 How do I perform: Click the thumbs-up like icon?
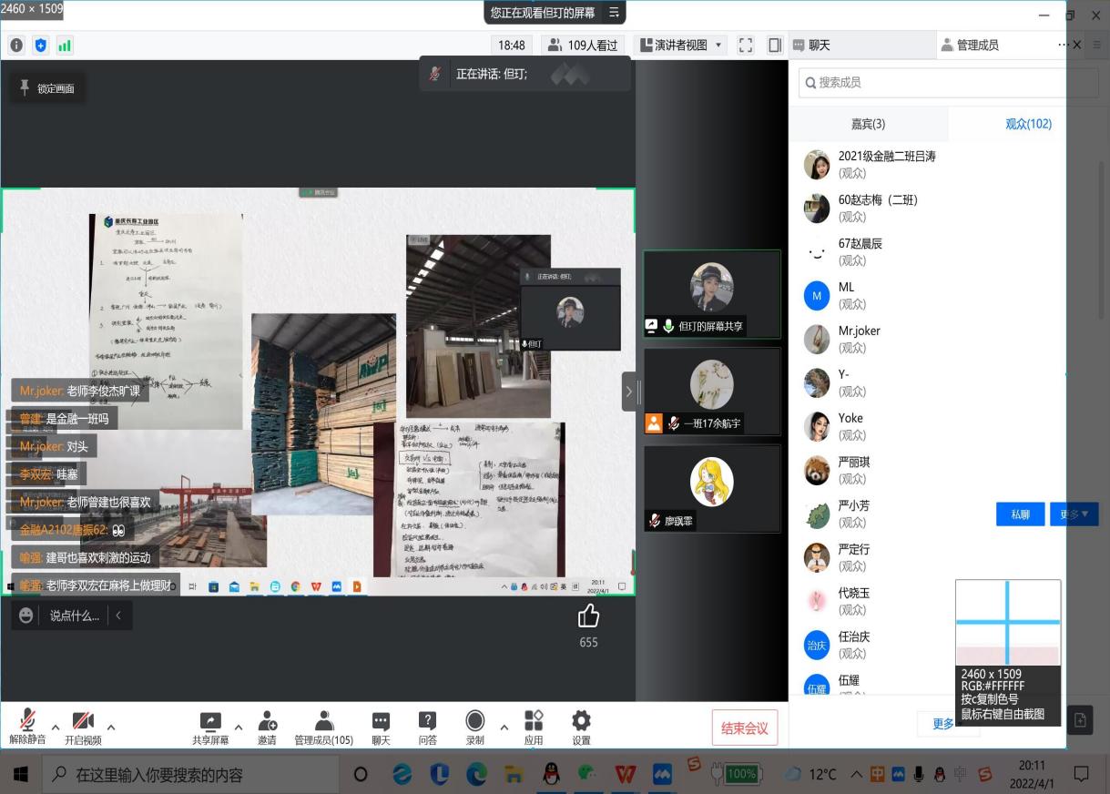click(588, 616)
